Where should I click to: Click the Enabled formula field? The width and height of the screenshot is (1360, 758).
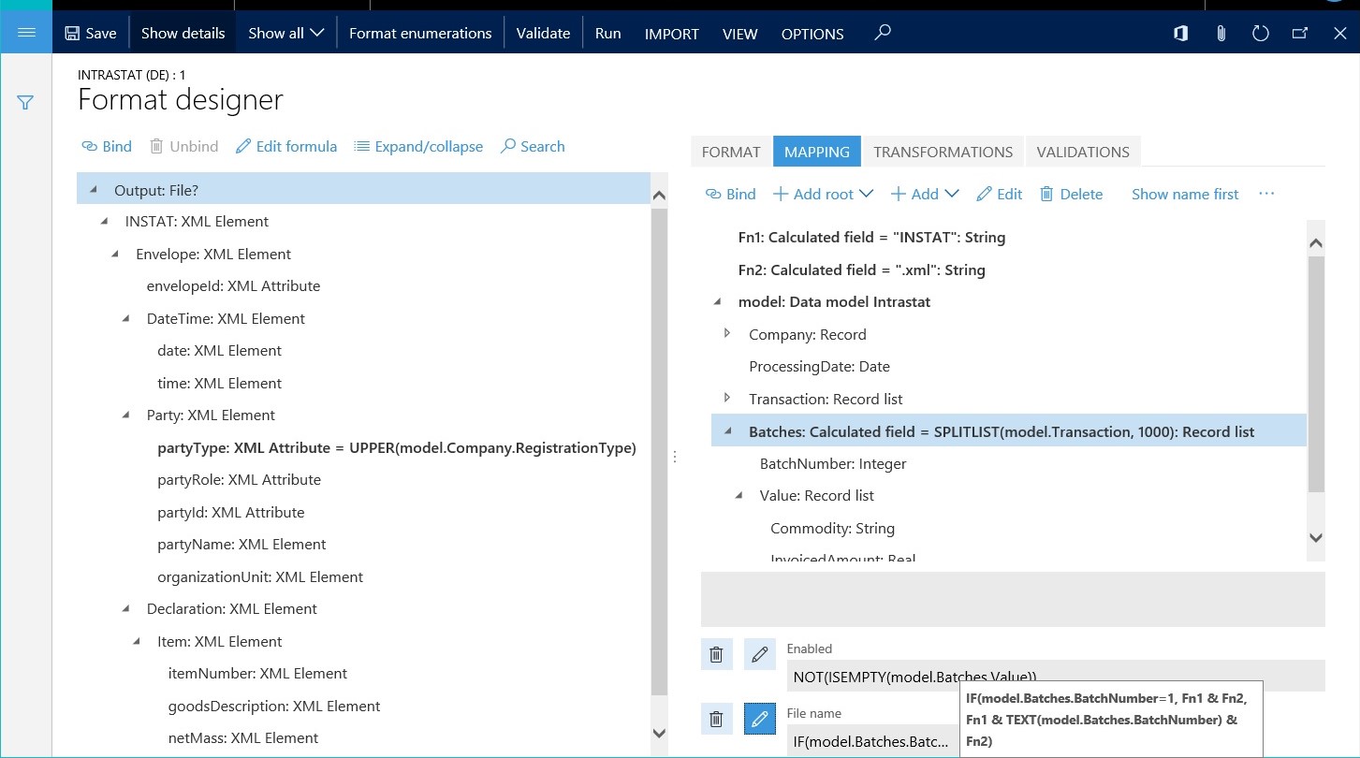[1055, 676]
